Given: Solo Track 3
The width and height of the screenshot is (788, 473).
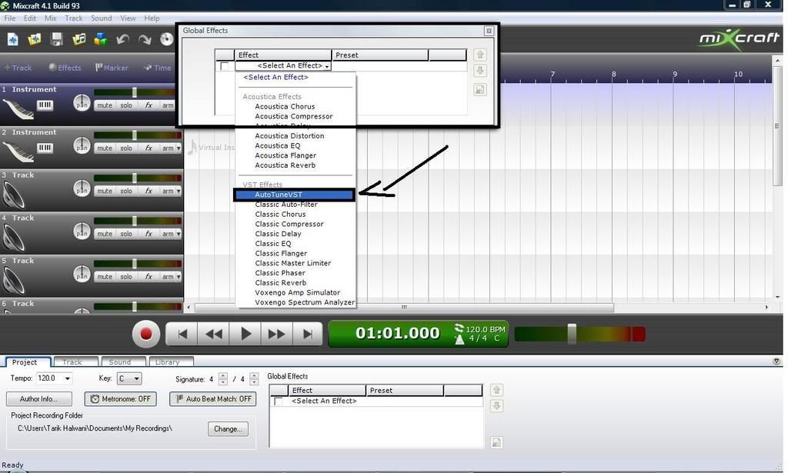Looking at the screenshot, I should click(x=126, y=191).
